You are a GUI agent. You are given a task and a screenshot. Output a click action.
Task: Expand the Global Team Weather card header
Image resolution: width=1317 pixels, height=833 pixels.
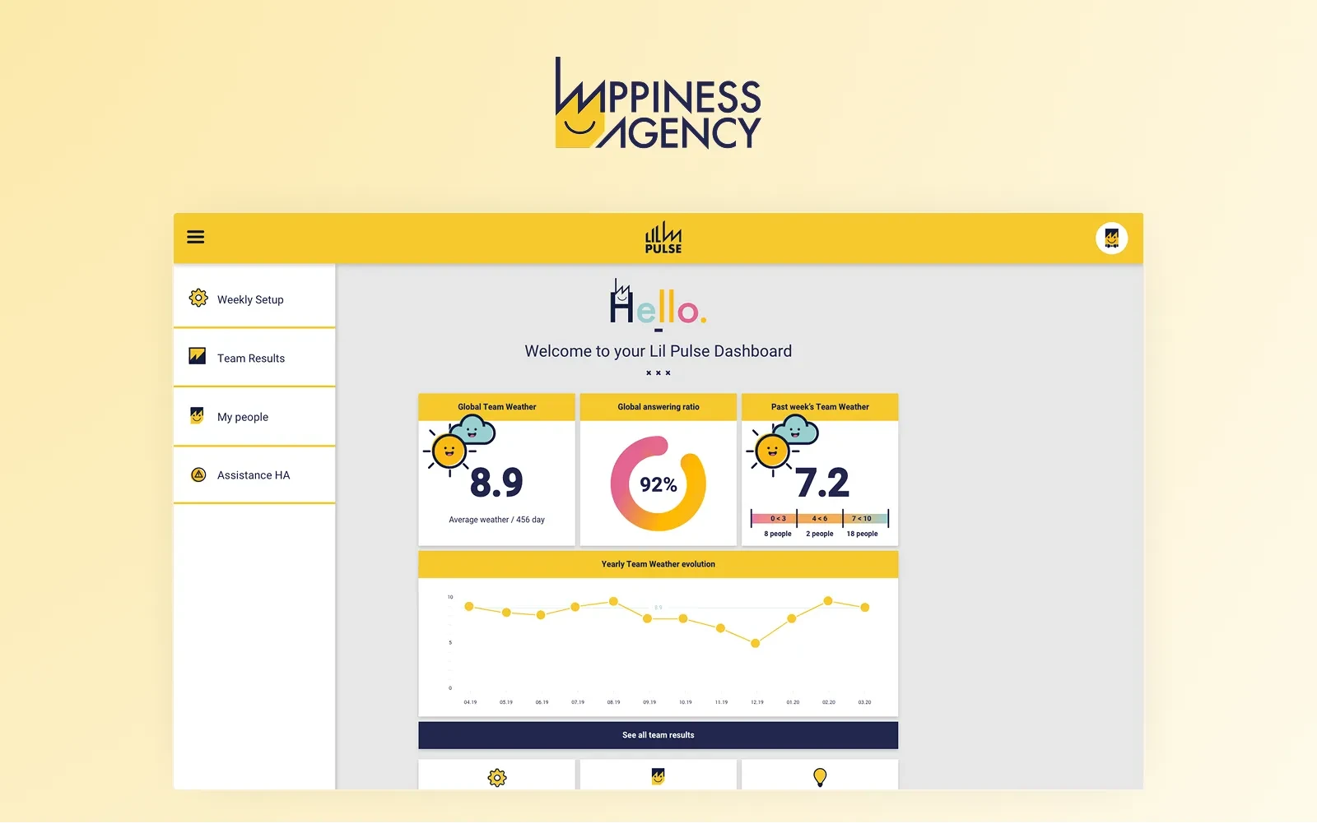496,406
